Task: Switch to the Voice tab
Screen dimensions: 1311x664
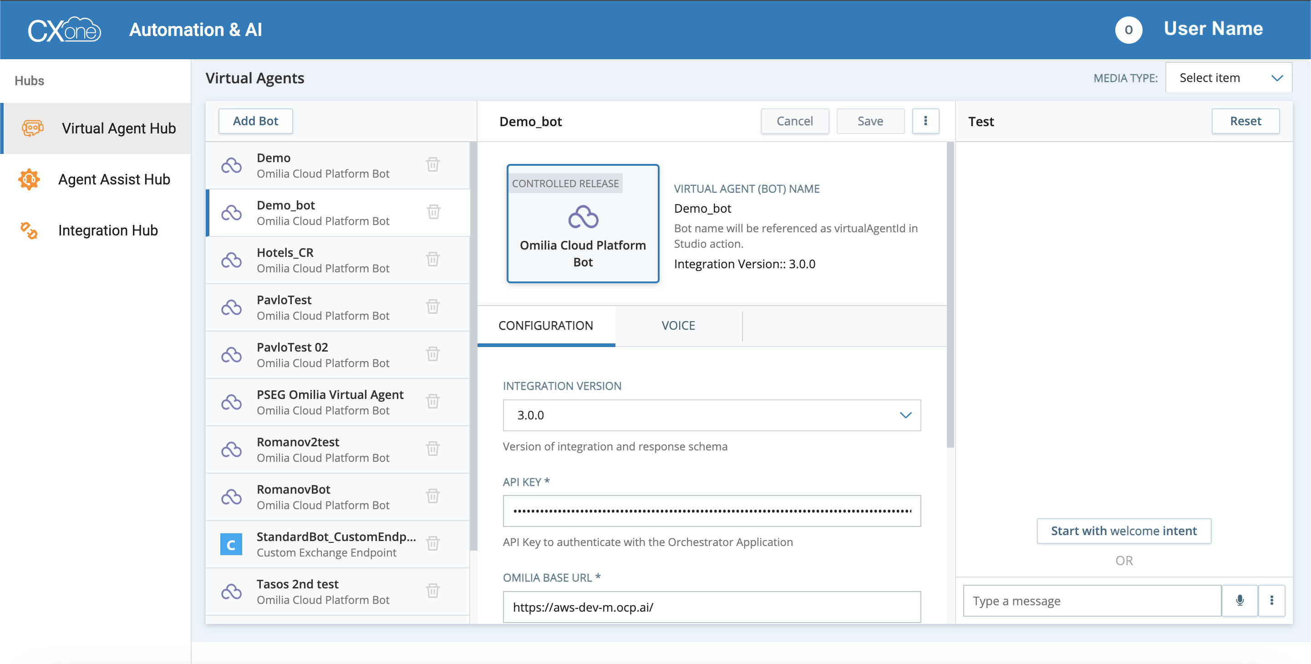Action: pos(678,326)
